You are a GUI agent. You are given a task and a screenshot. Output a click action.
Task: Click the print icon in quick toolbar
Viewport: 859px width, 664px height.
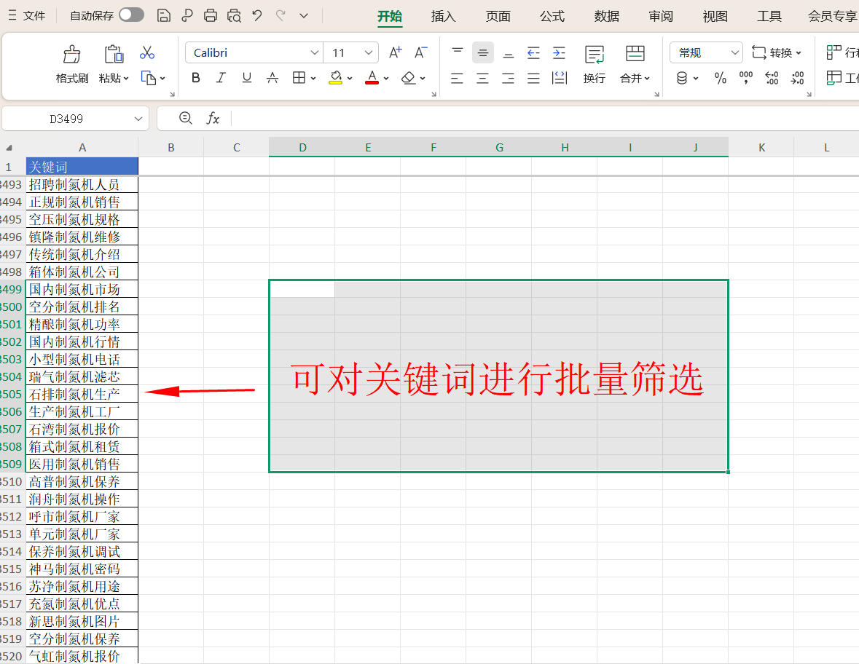(x=211, y=15)
